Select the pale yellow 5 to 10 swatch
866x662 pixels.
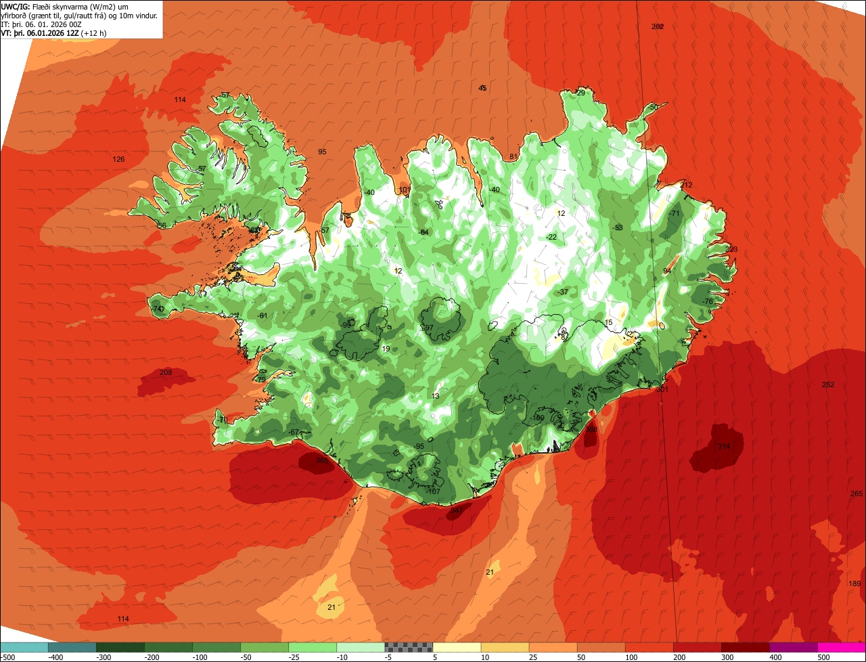tap(457, 647)
